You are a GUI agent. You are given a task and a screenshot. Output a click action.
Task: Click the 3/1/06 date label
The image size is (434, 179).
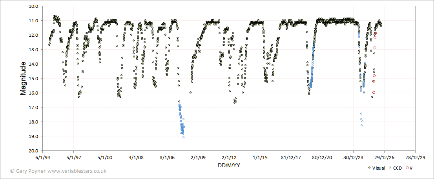coord(167,158)
